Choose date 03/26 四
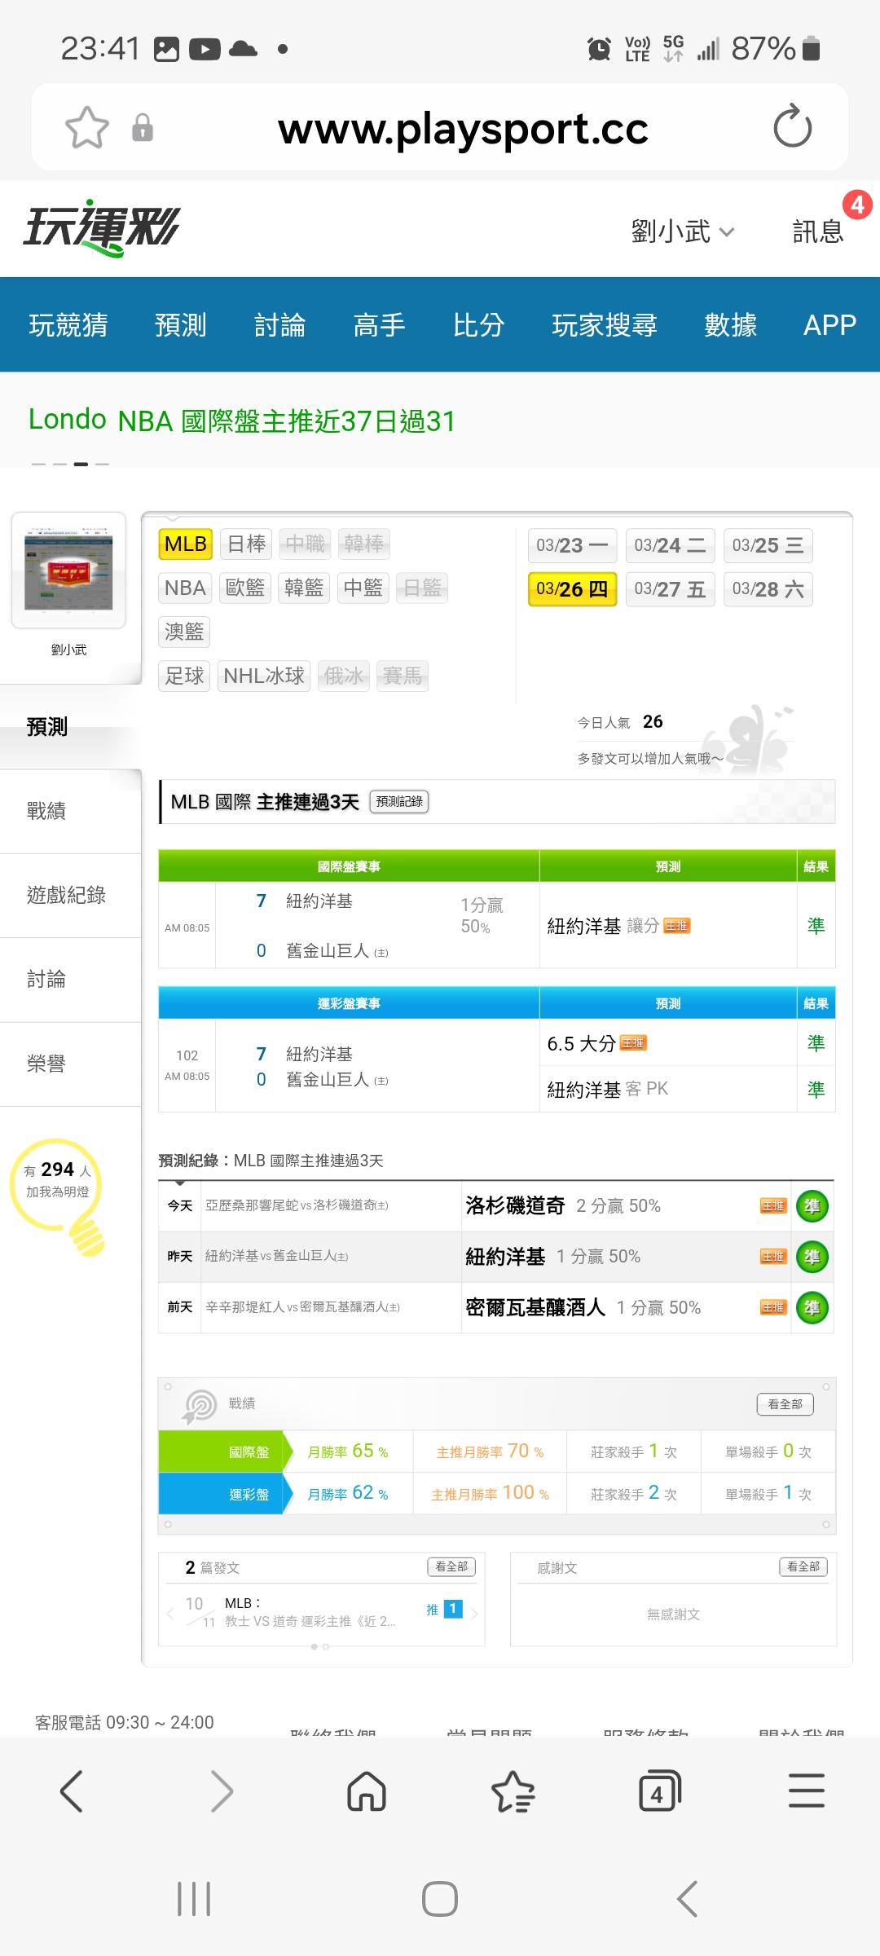The height and width of the screenshot is (1956, 880). pos(572,589)
